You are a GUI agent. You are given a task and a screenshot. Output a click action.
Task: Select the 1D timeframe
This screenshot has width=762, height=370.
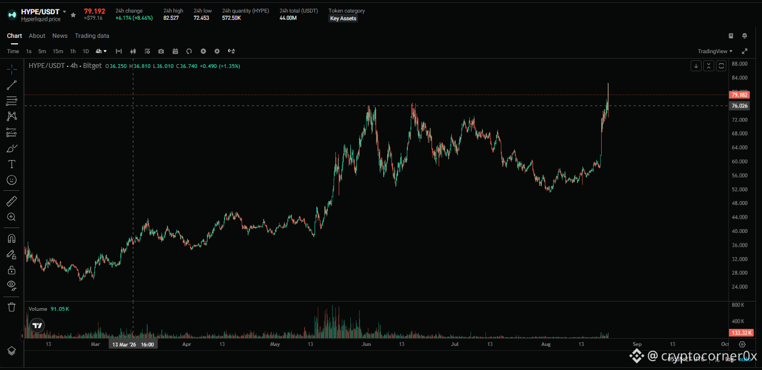(x=86, y=51)
